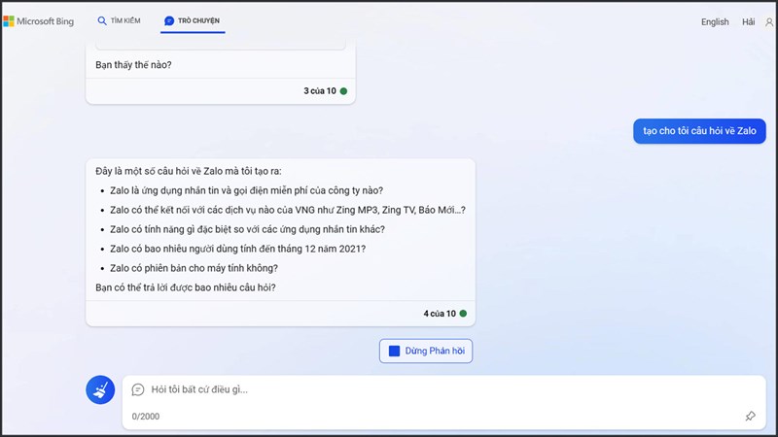The height and width of the screenshot is (437, 778).
Task: Click the chat bubble icon beside TRÒ CHUYỆN
Action: [169, 20]
